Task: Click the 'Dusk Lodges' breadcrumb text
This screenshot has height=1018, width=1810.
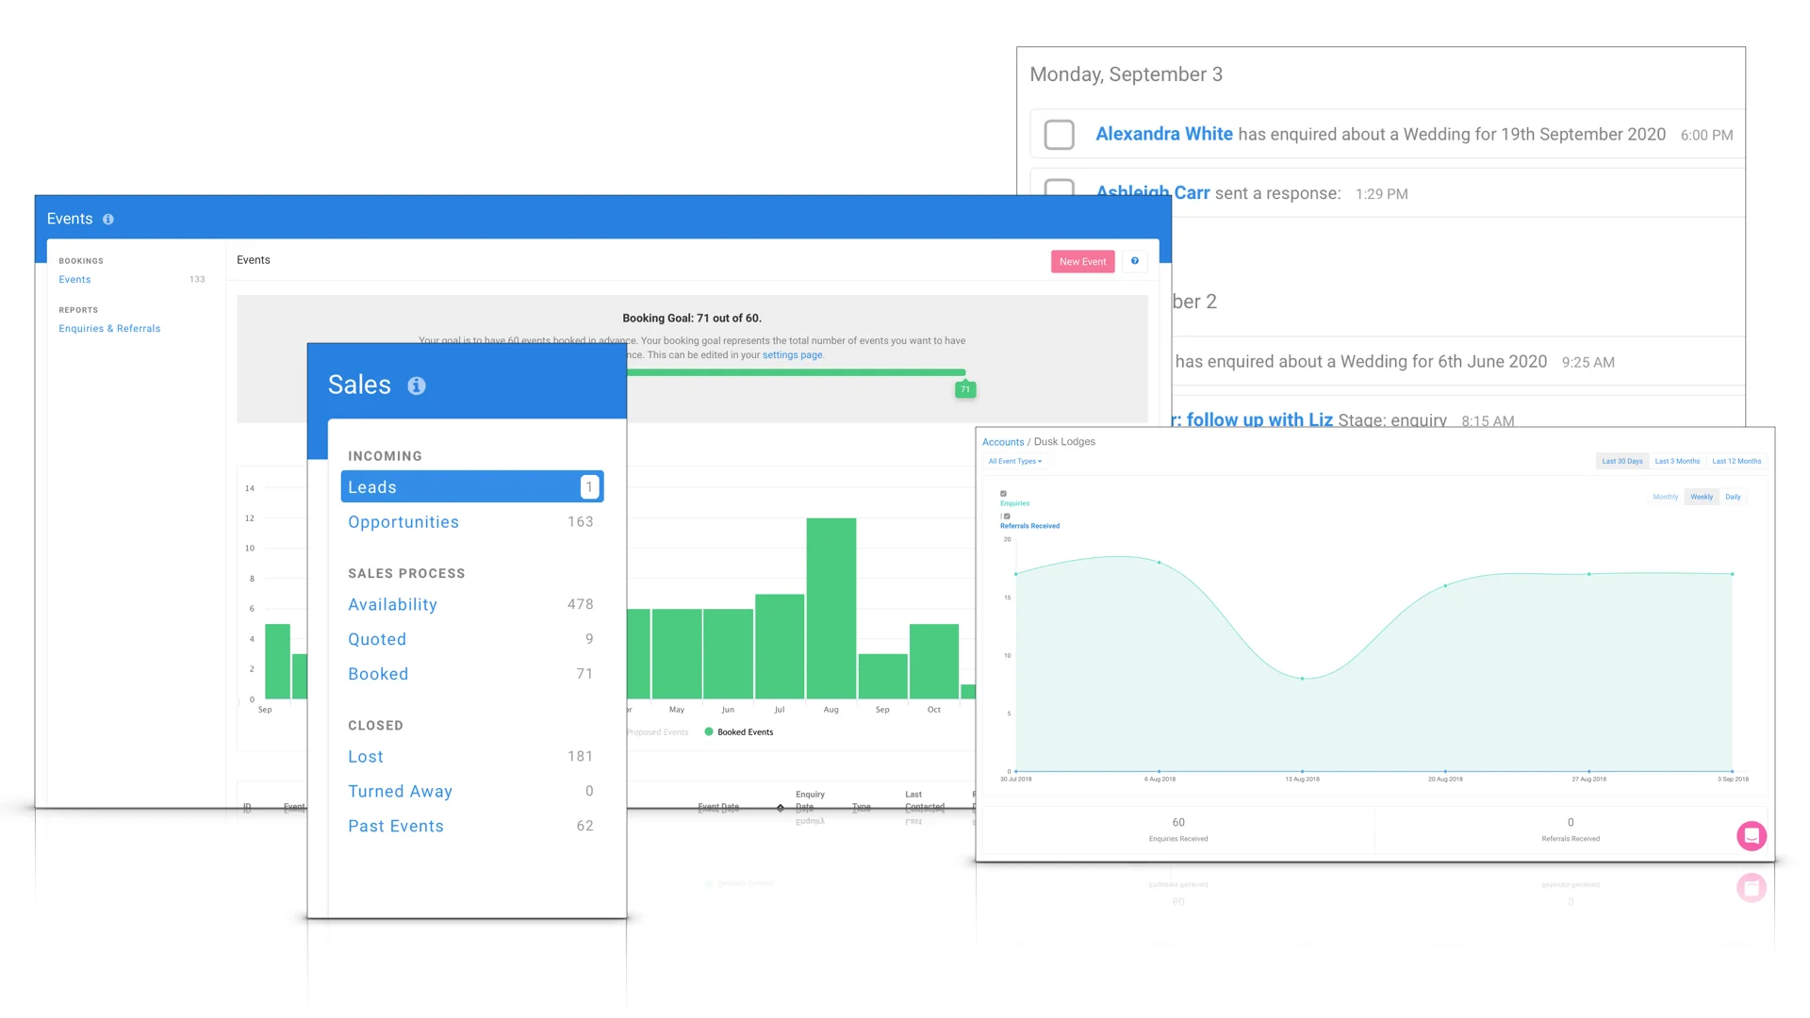Action: pos(1064,442)
